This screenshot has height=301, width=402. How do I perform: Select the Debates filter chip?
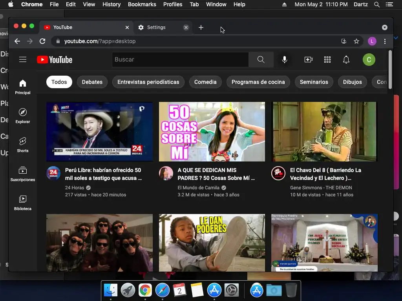coord(92,82)
